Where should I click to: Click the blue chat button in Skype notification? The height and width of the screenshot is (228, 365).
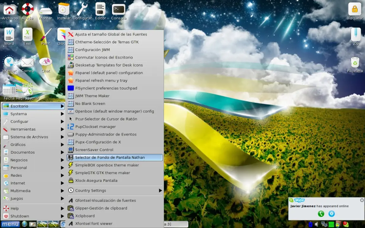[331, 213]
